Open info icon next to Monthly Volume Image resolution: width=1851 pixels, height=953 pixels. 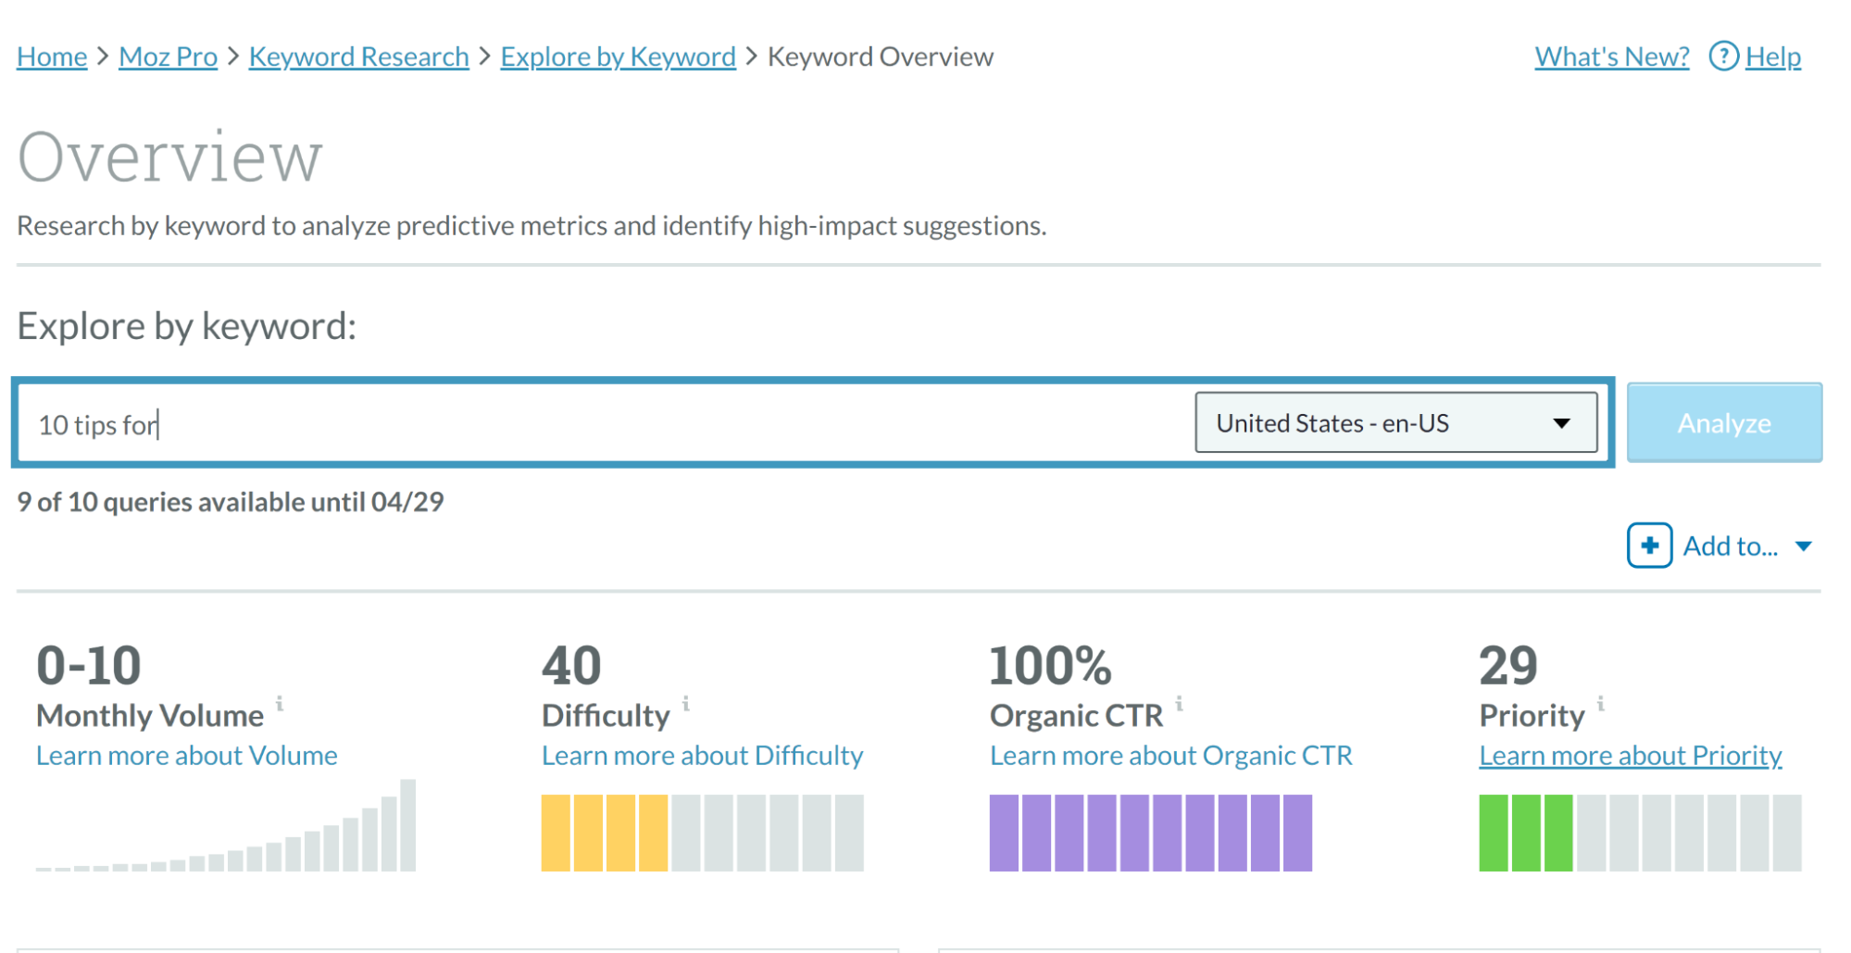[x=279, y=703]
